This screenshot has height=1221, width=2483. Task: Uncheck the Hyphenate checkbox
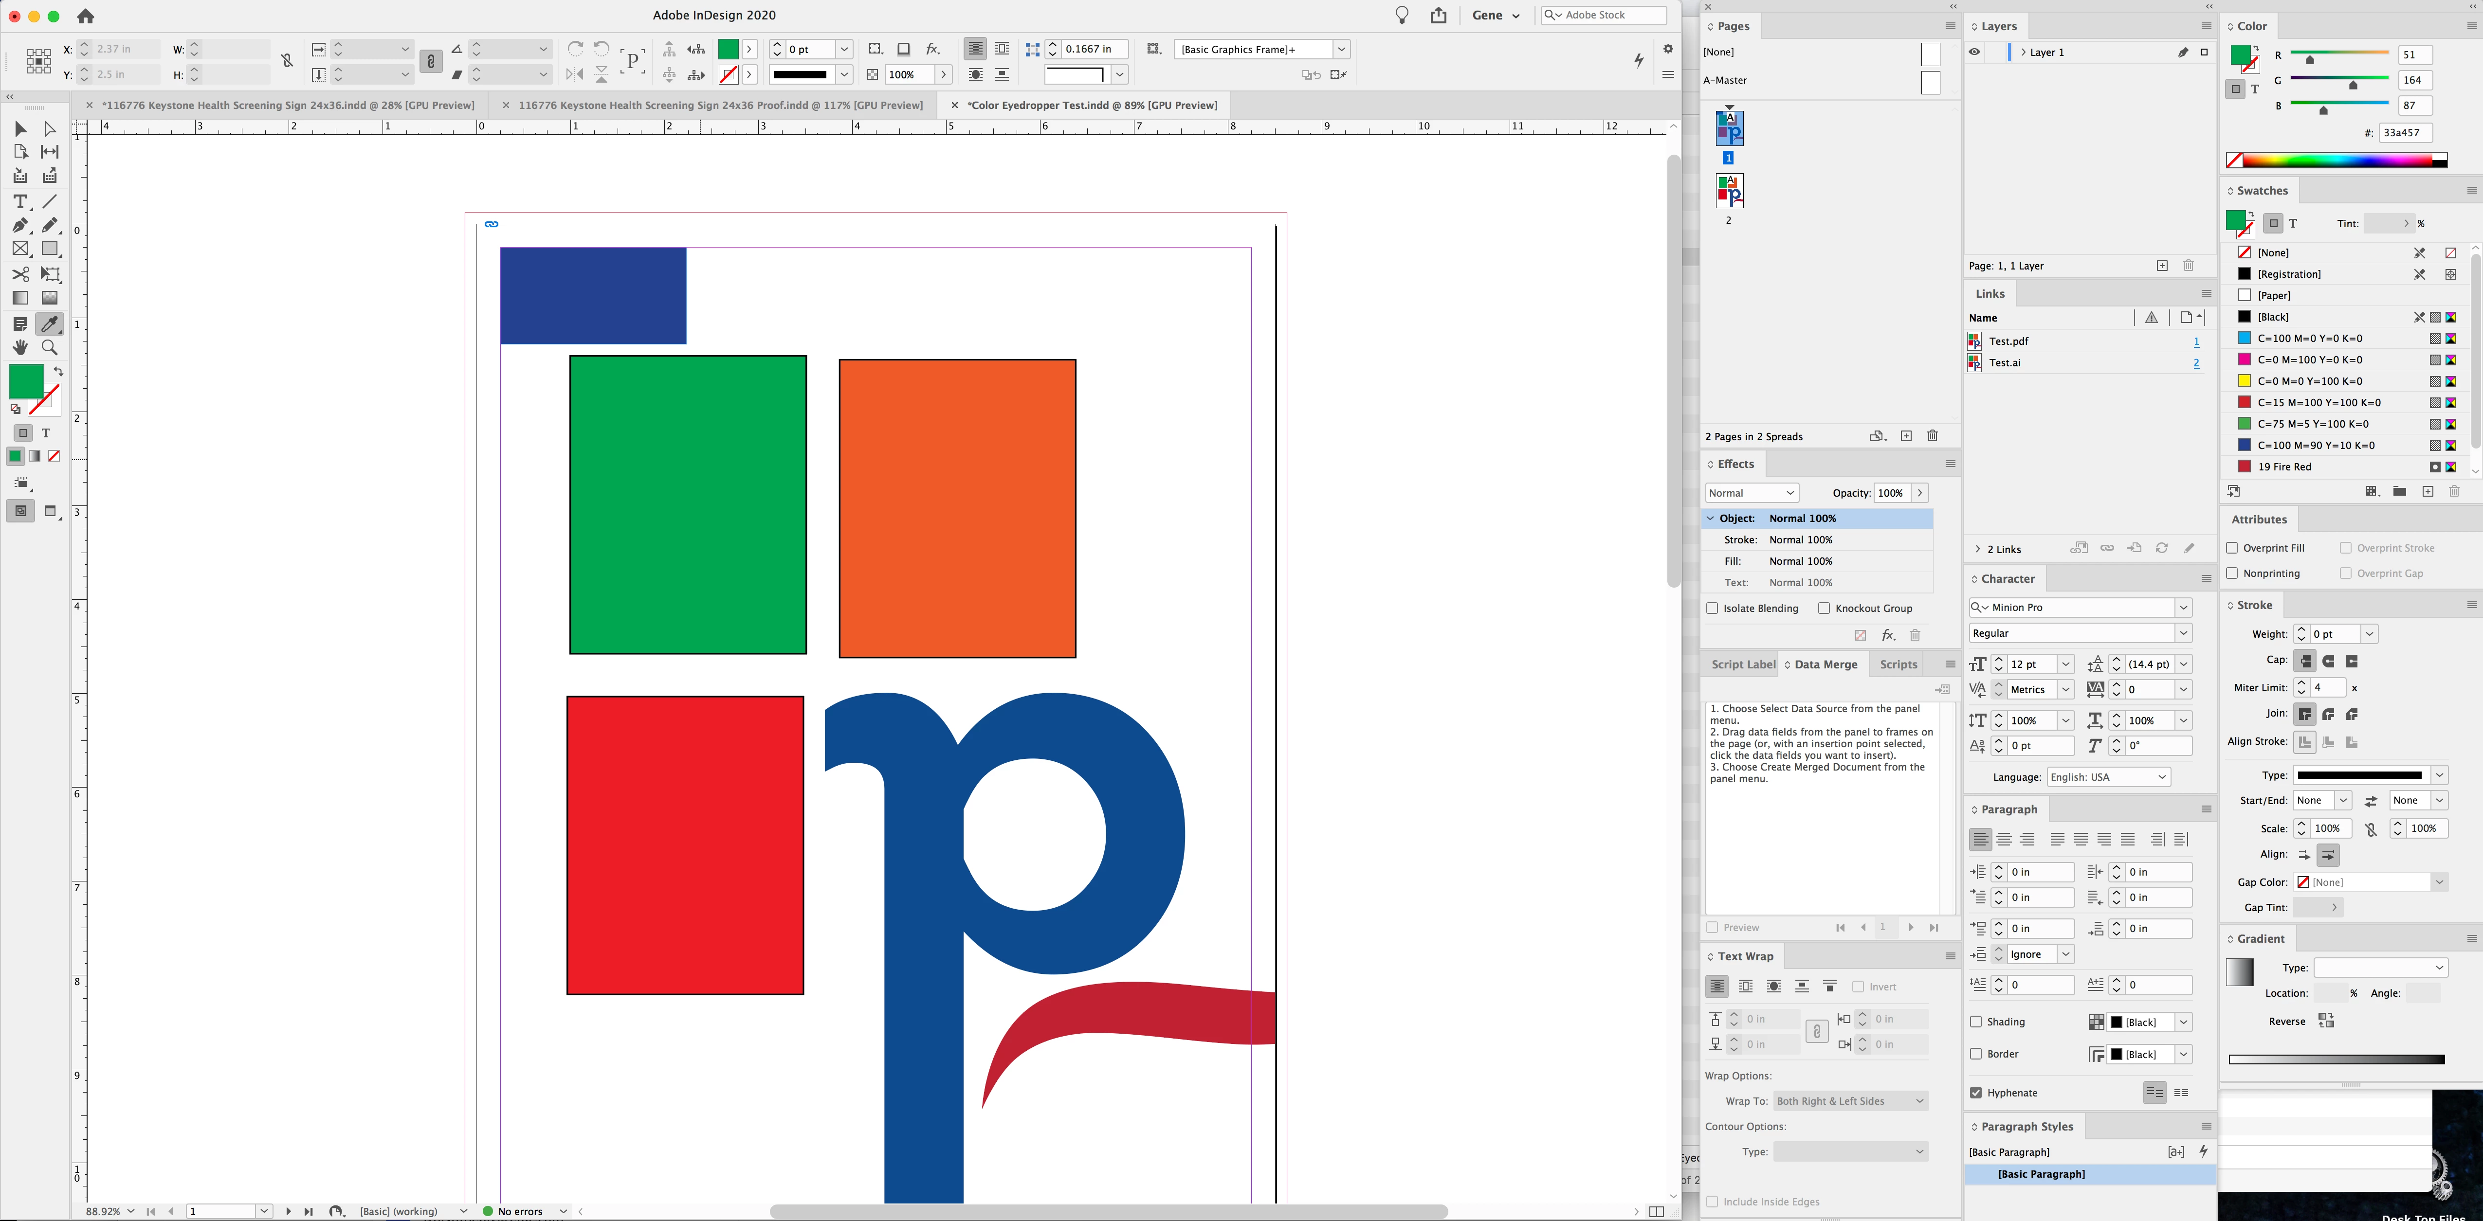[1976, 1093]
